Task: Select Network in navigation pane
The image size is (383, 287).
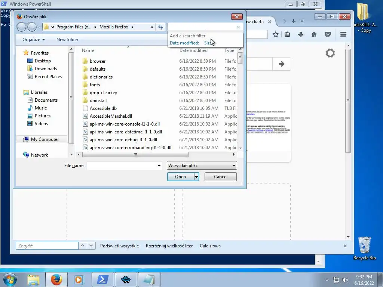Action: click(39, 155)
